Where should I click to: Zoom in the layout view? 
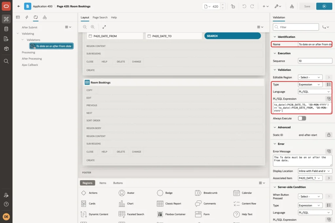pos(93,27)
